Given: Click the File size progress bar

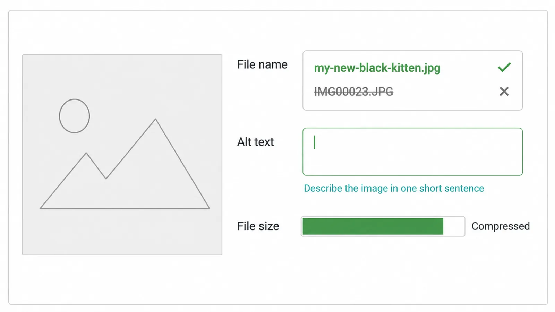Looking at the screenshot, I should [x=383, y=226].
